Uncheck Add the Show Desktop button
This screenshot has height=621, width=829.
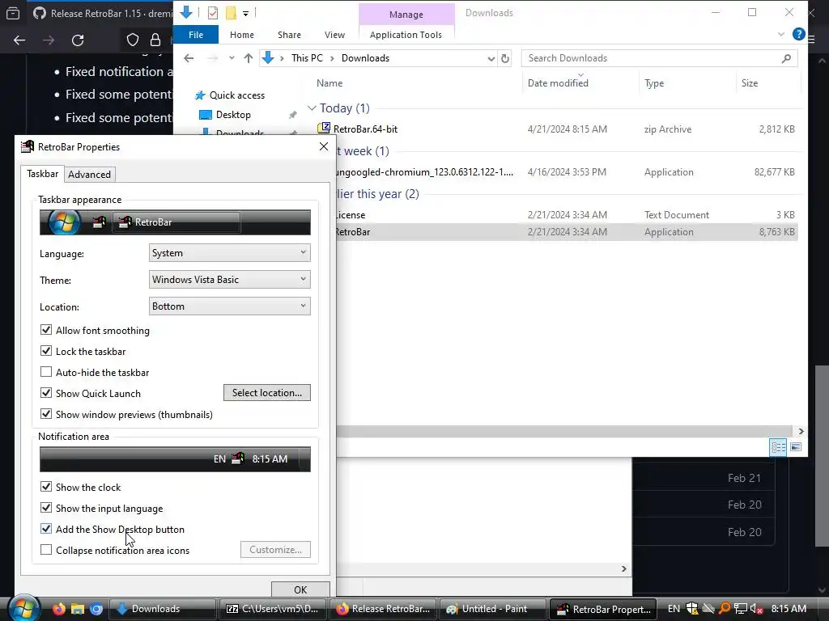(46, 529)
